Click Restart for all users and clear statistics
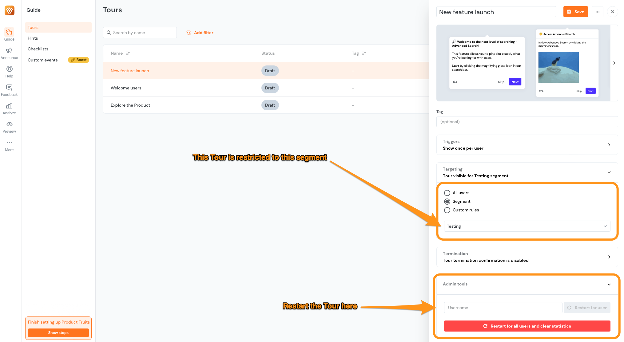This screenshot has width=624, height=342. coord(527,326)
